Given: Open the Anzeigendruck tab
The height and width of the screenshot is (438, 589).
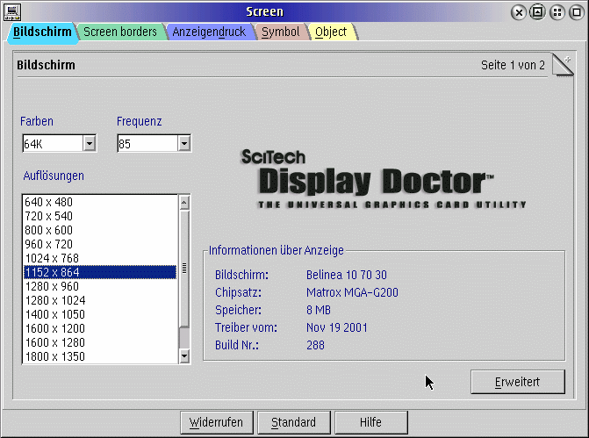Looking at the screenshot, I should click(209, 32).
